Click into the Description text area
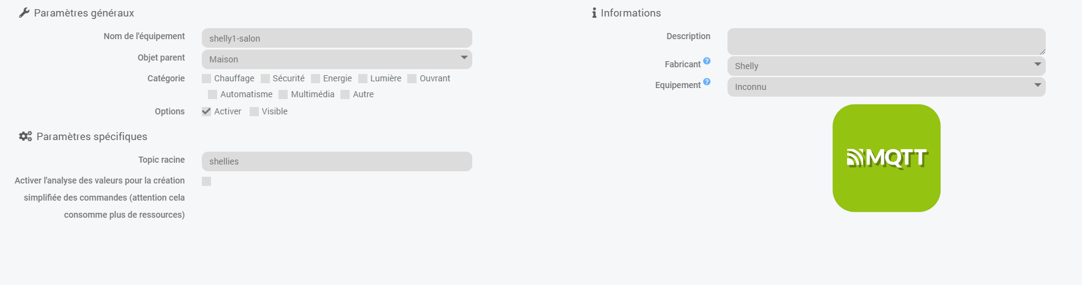 (x=886, y=42)
